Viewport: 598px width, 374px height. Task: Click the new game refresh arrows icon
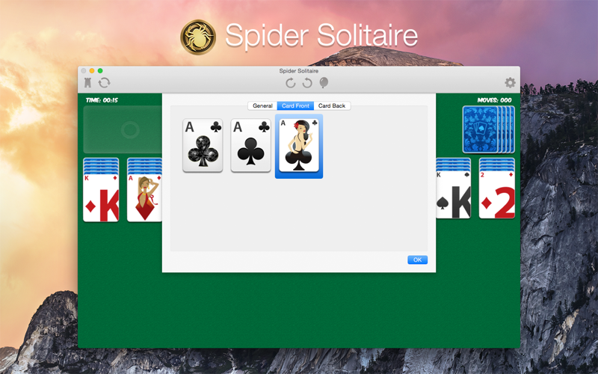pyautogui.click(x=104, y=82)
